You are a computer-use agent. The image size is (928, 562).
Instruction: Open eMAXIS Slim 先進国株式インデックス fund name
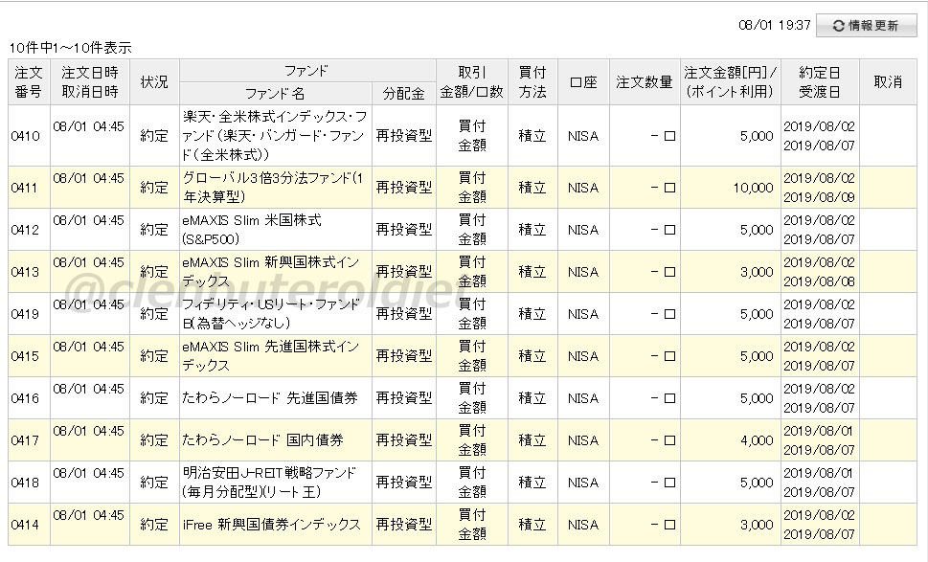[270, 356]
